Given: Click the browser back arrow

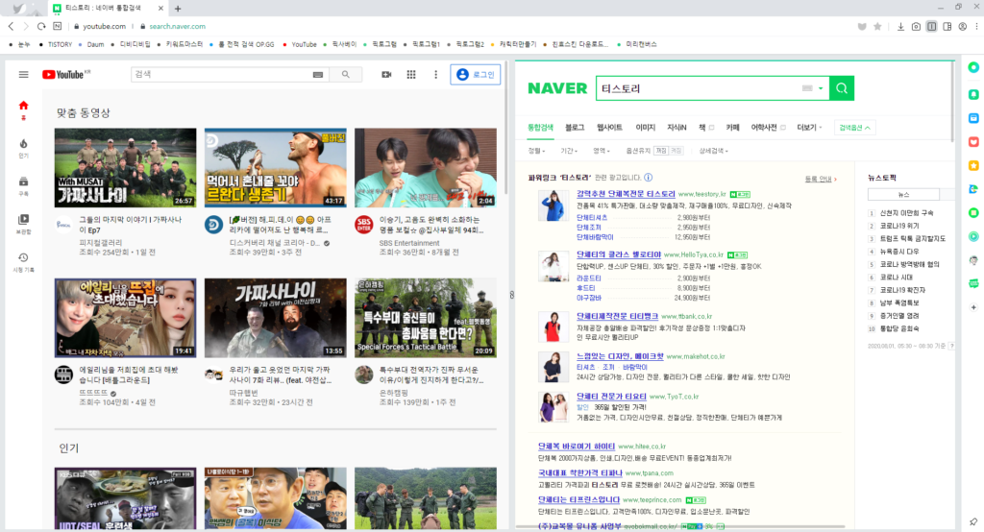Looking at the screenshot, I should tap(11, 26).
